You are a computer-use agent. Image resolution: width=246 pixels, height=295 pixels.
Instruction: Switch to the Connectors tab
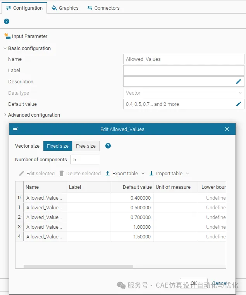point(103,8)
